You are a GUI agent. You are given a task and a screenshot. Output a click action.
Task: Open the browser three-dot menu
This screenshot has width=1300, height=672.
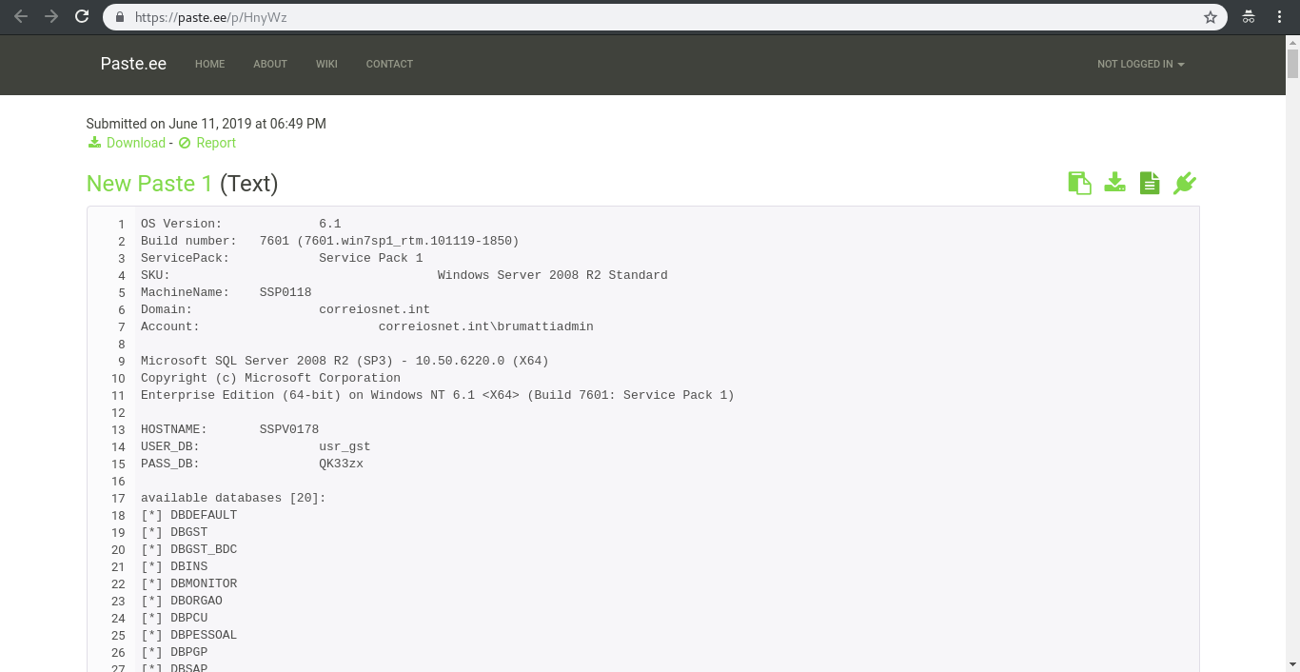[1280, 17]
